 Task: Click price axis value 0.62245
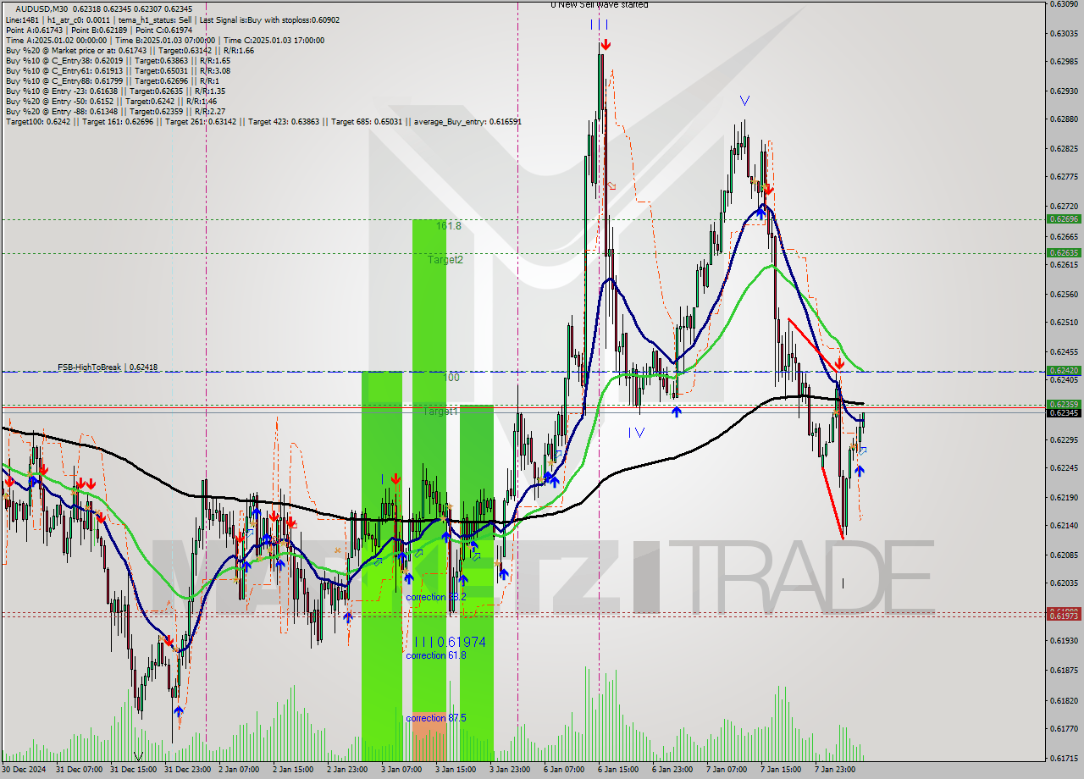point(1064,468)
